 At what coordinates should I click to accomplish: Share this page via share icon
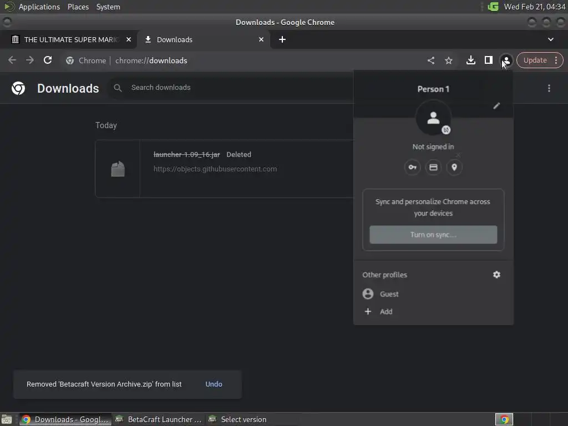click(430, 60)
